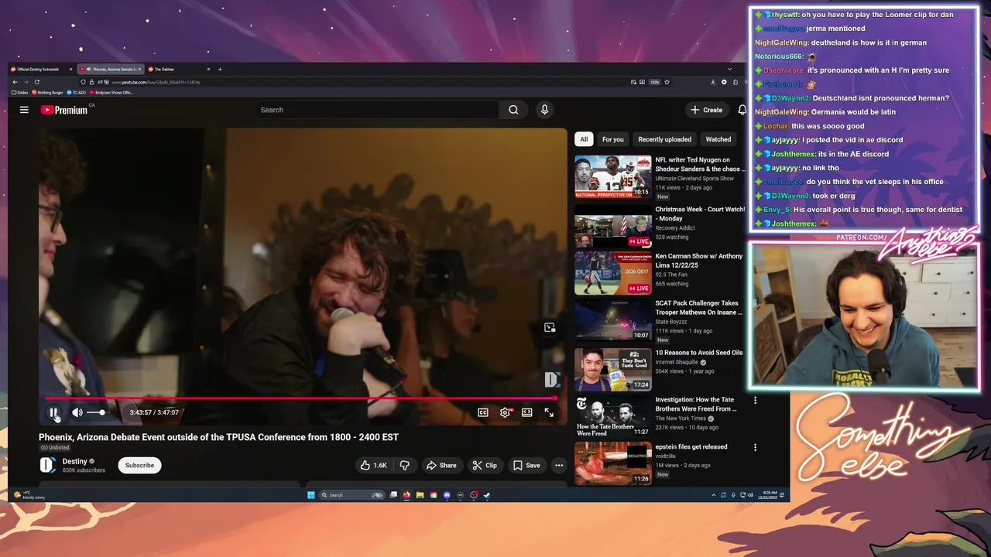Image resolution: width=991 pixels, height=557 pixels.
Task: Open the Dailies bookmark folder
Action: coord(21,92)
